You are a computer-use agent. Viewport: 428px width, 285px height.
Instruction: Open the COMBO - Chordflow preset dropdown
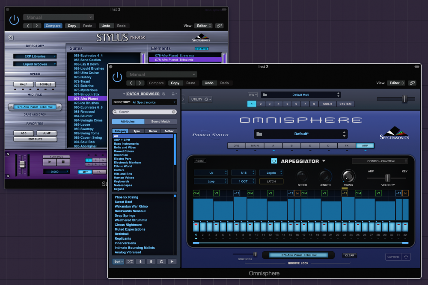[x=380, y=161]
